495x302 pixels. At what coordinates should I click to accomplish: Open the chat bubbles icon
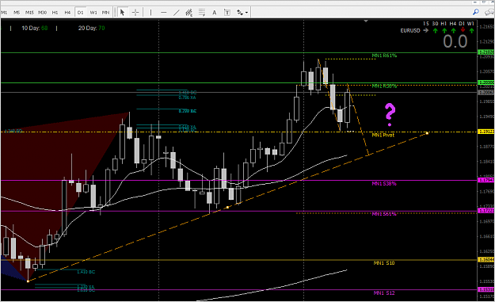point(489,12)
